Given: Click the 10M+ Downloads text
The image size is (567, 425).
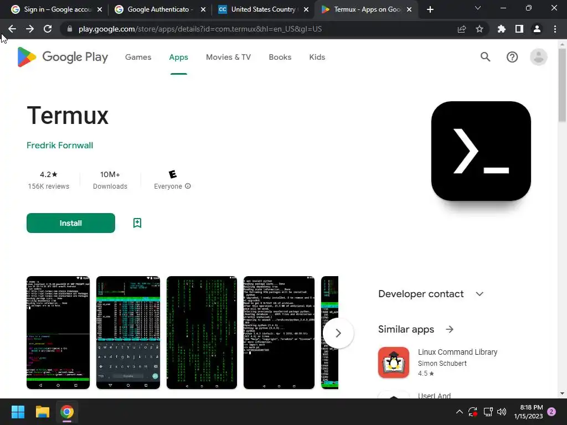Looking at the screenshot, I should coord(110,180).
